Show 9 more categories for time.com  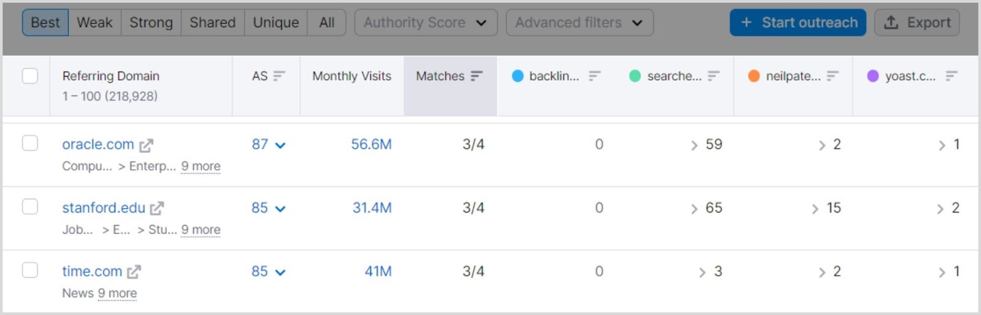click(x=117, y=294)
